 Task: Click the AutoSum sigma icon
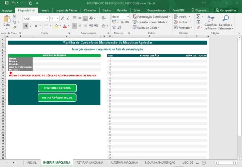pyautogui.click(x=198, y=16)
